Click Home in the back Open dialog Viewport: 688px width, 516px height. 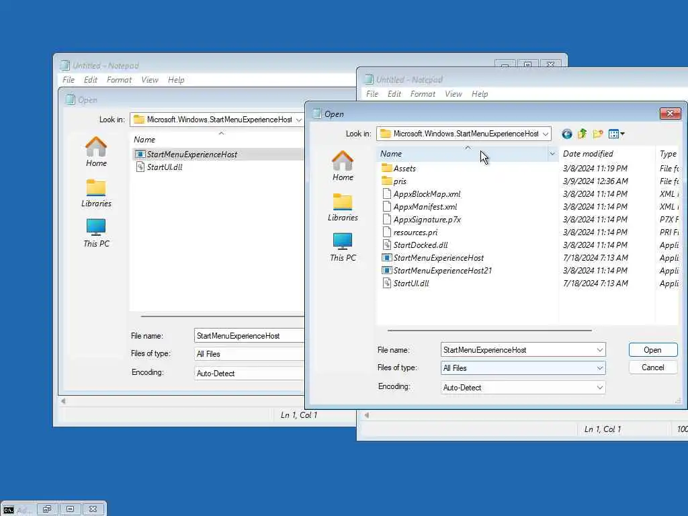[x=96, y=152]
